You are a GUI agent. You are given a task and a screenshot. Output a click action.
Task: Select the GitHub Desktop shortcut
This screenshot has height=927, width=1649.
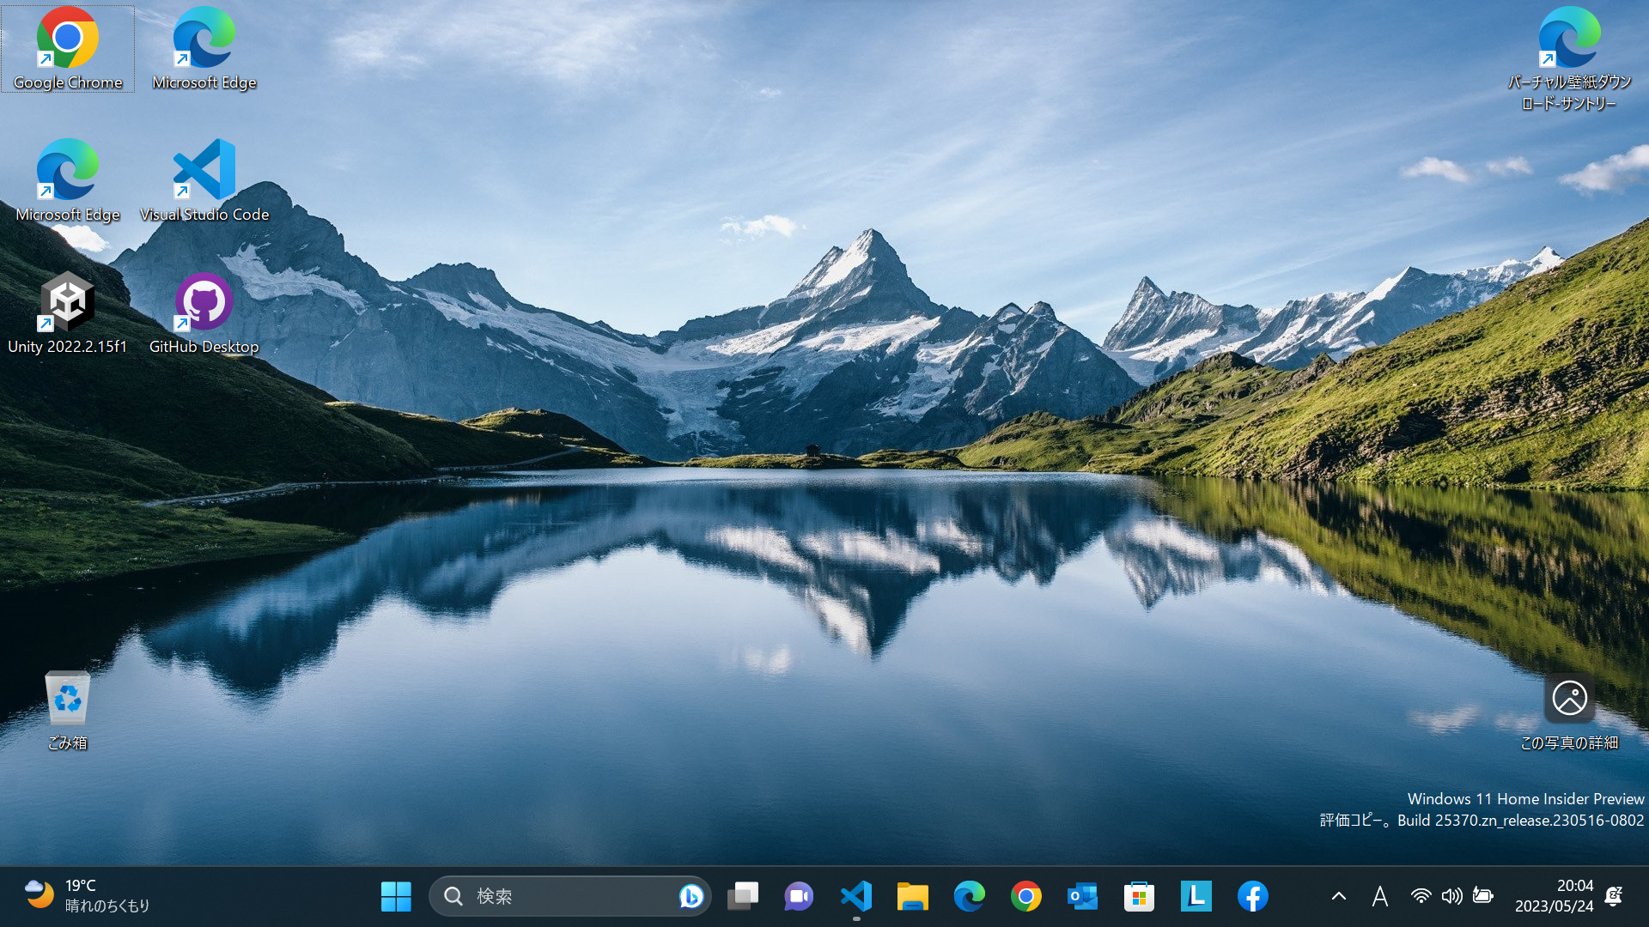point(204,313)
